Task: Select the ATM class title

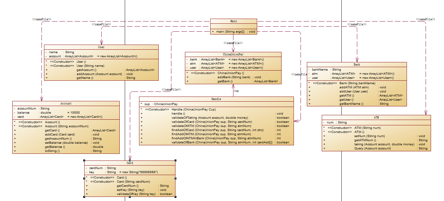Action: 376,117
